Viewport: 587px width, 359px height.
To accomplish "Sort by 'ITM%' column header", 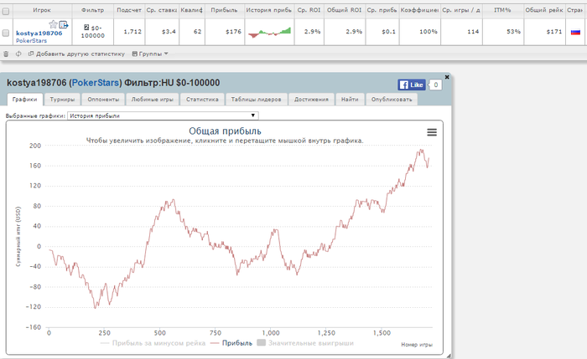I will point(502,10).
